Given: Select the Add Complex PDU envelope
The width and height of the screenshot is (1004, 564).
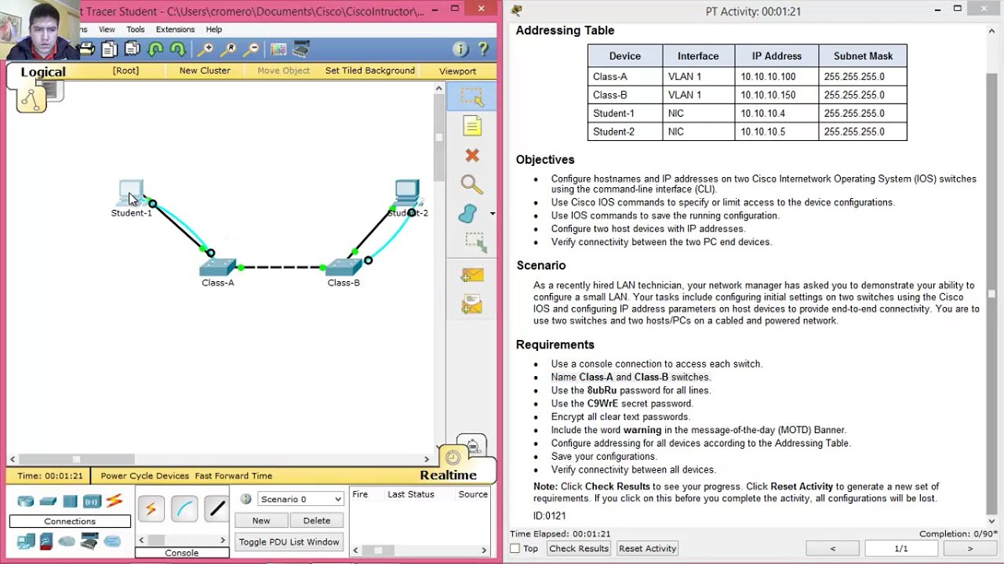Looking at the screenshot, I should (x=471, y=304).
